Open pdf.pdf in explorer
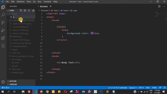The width and height of the screenshot is (167, 94). coord(15,66)
